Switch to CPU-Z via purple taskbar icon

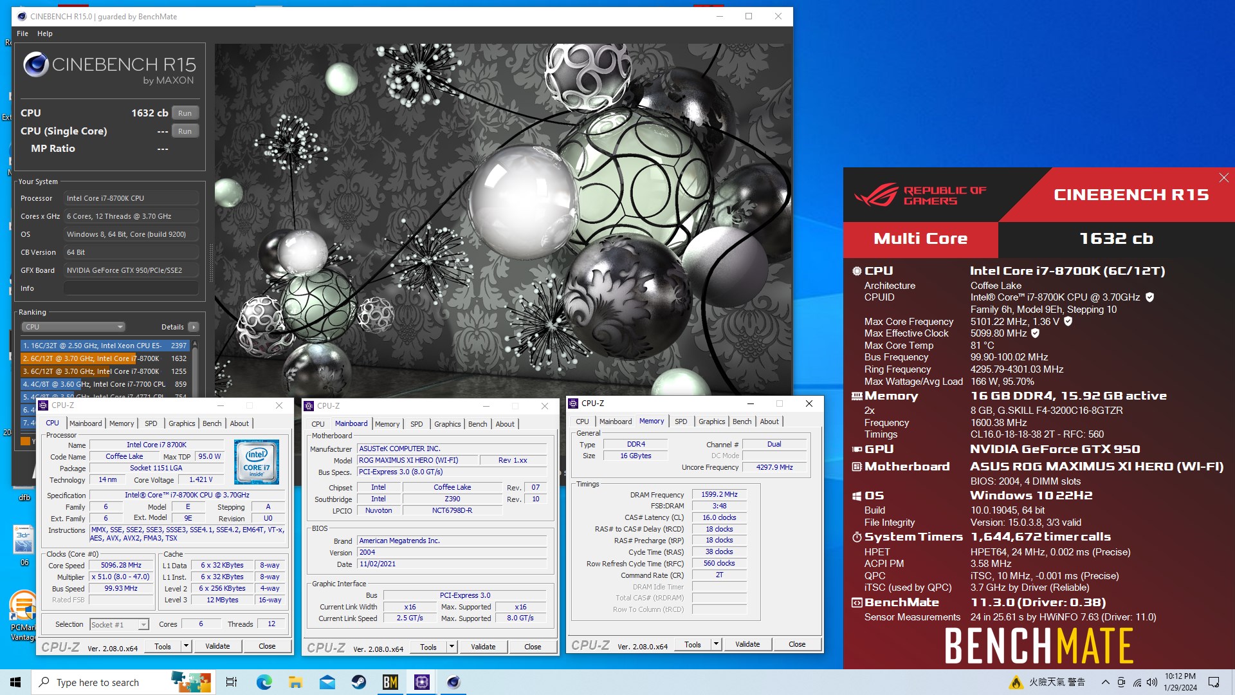pyautogui.click(x=422, y=682)
